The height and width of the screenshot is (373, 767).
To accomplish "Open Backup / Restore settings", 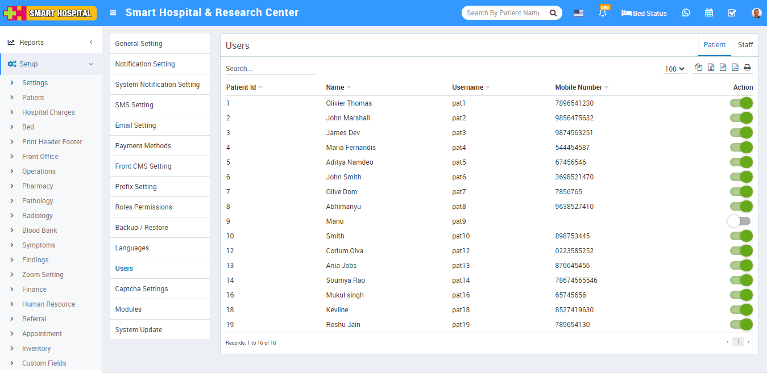I will [x=141, y=228].
